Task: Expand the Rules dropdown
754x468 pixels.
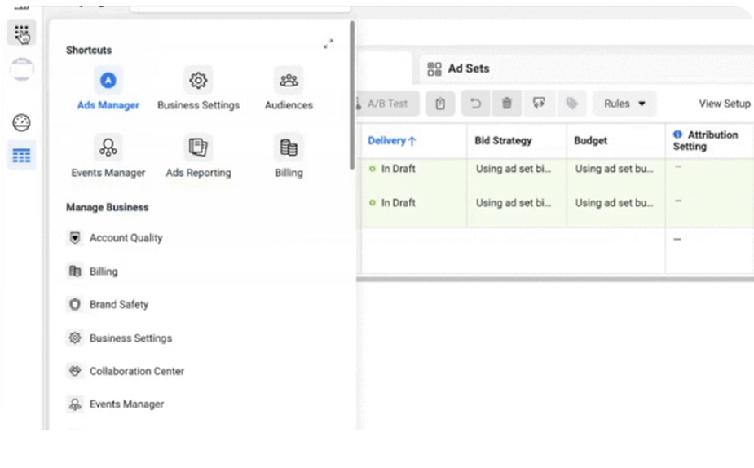Action: coord(624,104)
